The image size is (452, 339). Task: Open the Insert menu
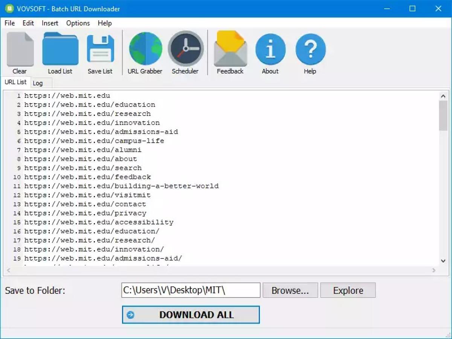(x=50, y=23)
